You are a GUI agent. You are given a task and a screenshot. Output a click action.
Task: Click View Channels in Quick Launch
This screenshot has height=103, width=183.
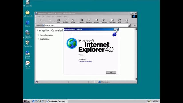click(43, 101)
